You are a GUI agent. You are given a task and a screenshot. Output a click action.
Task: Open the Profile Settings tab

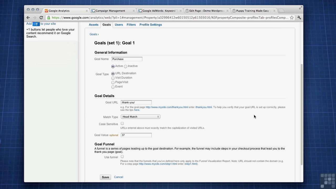tap(150, 25)
